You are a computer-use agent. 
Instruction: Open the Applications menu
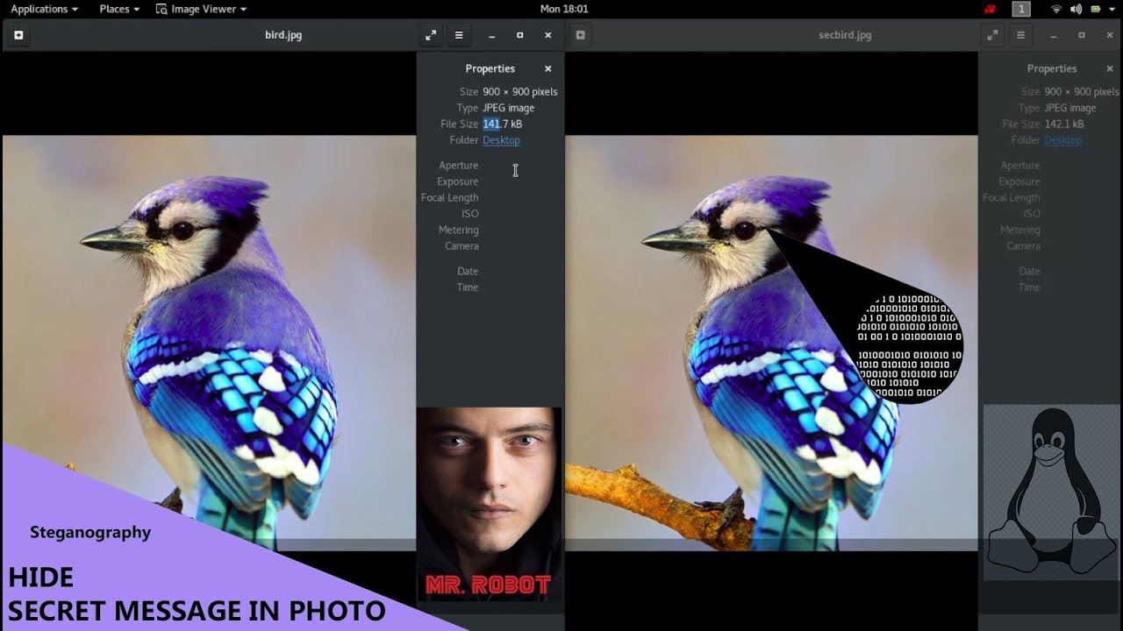pyautogui.click(x=44, y=9)
